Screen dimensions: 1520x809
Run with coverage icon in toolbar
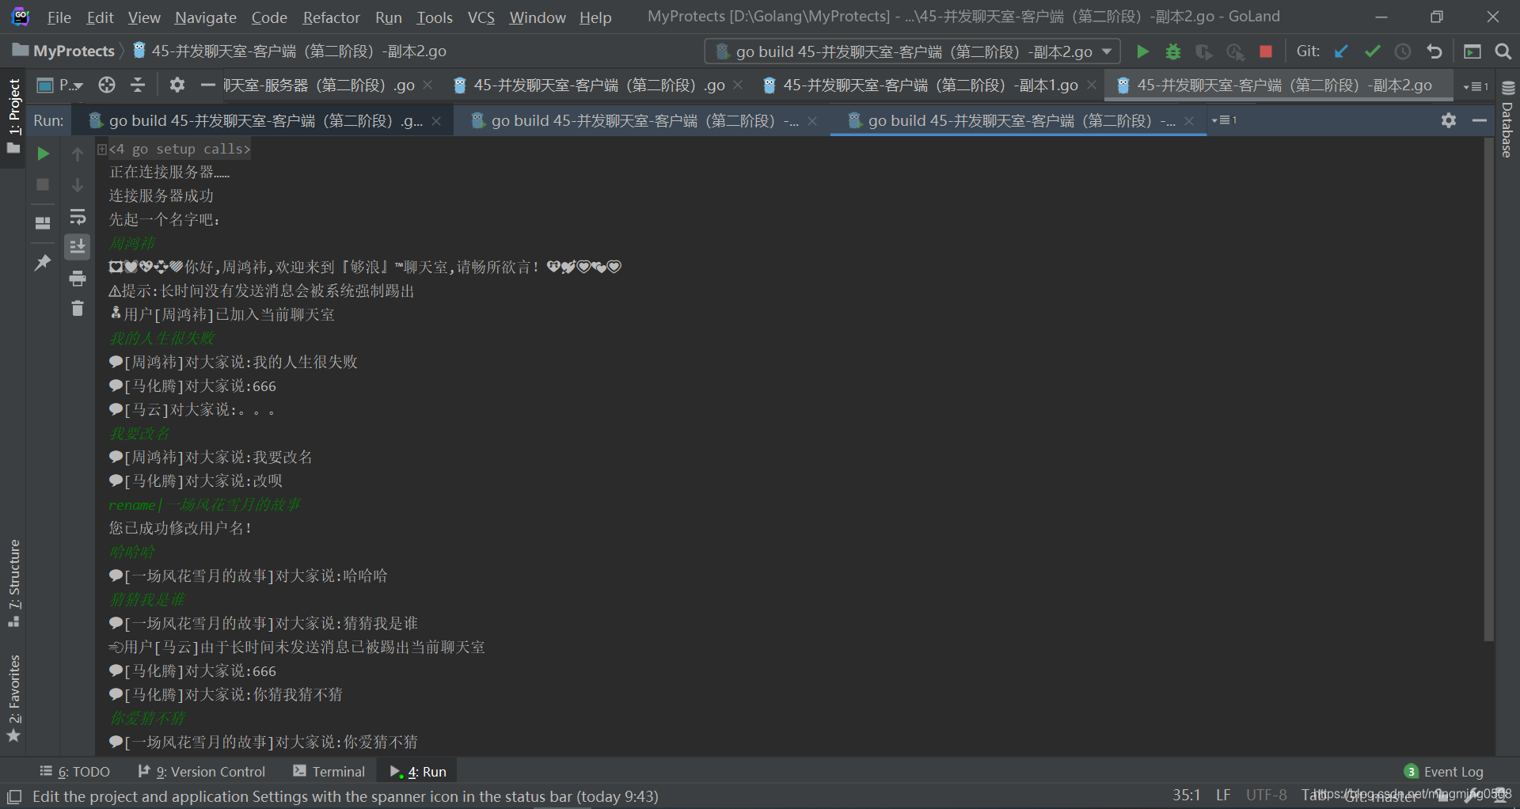(1204, 51)
